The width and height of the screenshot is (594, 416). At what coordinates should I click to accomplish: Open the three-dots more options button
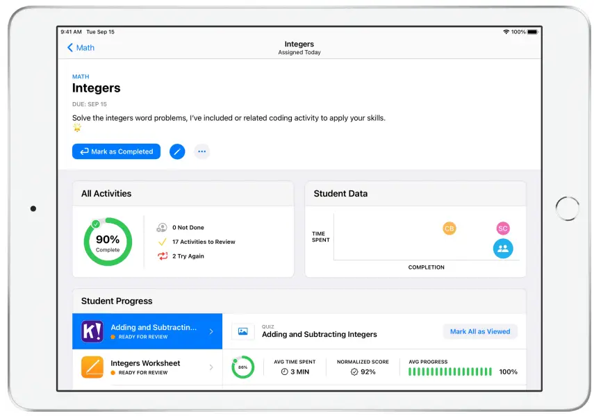coord(202,151)
